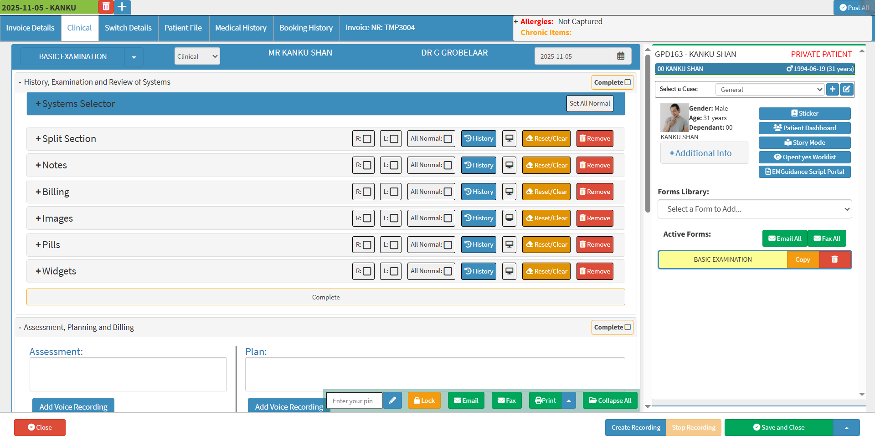The height and width of the screenshot is (441, 875).
Task: Click the red trash icon beside the 2025-11-05 tab
Action: tap(106, 7)
